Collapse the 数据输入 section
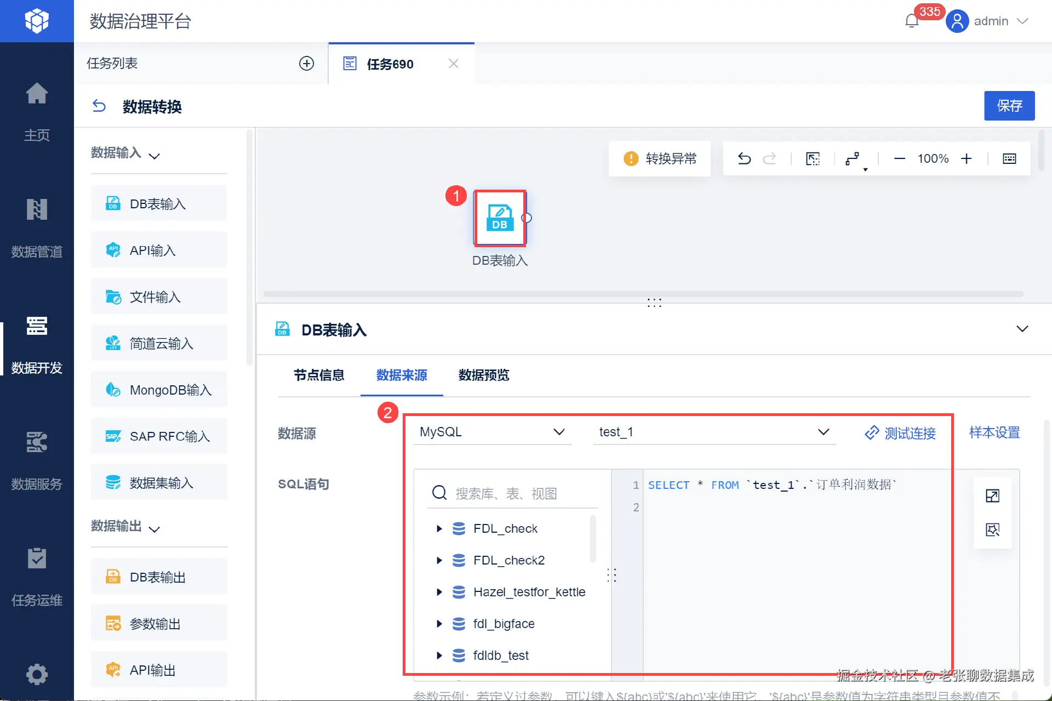This screenshot has height=701, width=1052. (x=155, y=156)
